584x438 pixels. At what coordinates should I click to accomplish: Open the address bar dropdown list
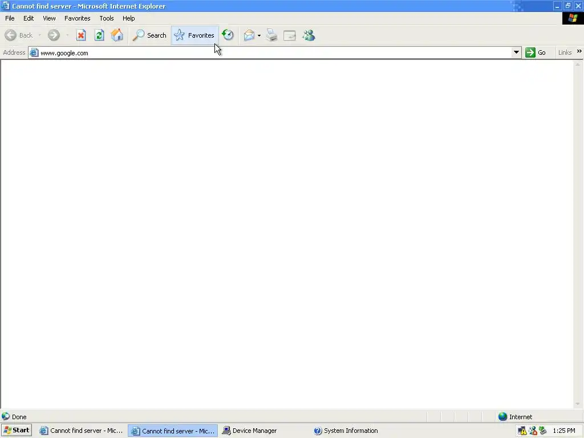(516, 52)
